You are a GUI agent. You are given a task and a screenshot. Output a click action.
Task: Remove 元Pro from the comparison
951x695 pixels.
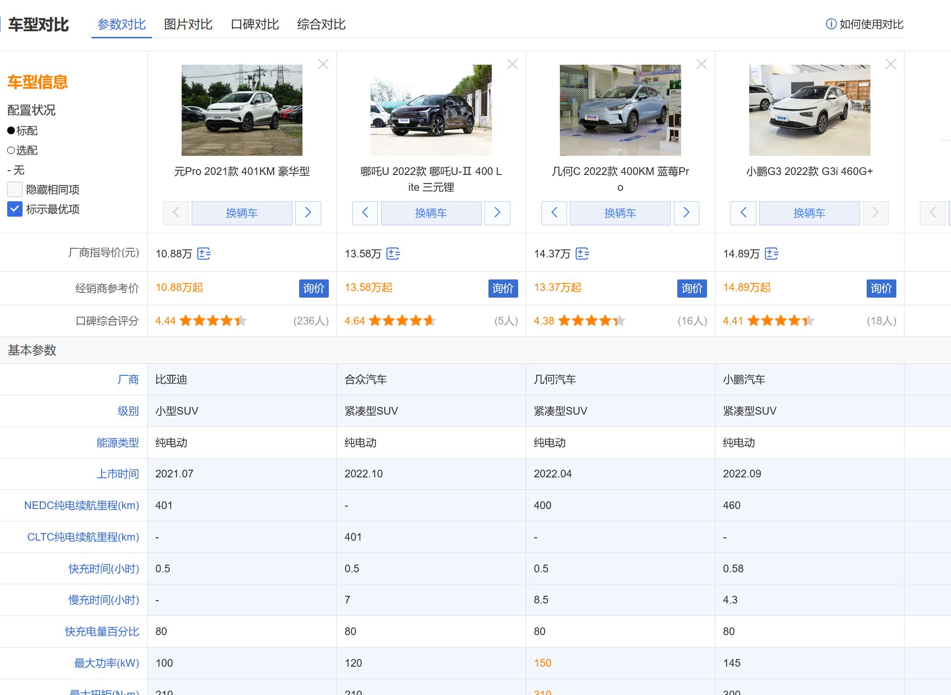[x=324, y=63]
